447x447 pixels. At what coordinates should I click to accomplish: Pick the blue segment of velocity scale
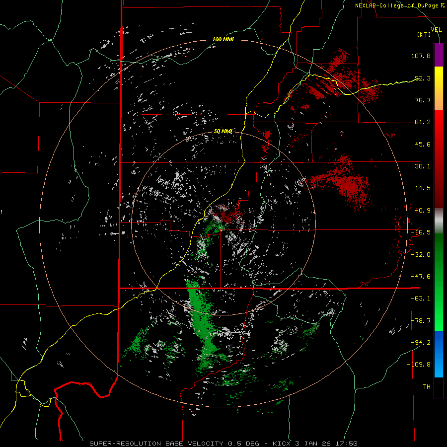tap(439, 354)
